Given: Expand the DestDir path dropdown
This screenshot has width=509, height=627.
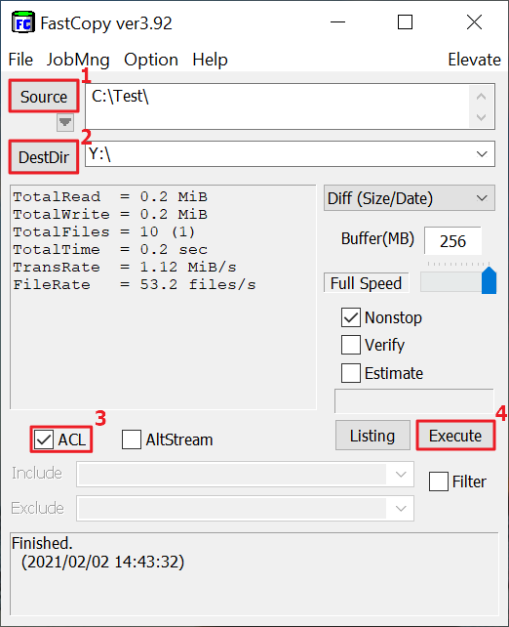Looking at the screenshot, I should 482,154.
